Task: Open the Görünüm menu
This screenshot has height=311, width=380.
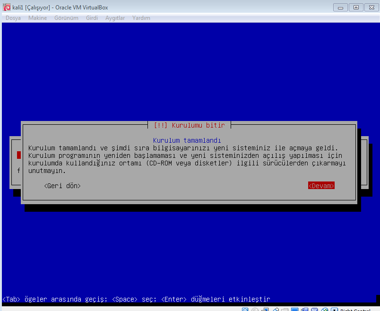Action: pyautogui.click(x=66, y=18)
